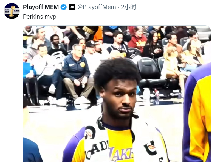
Task: Click the empty black courtside chair
Action: pos(148,68)
